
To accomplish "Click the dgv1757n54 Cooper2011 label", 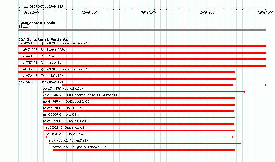I will pyautogui.click(x=40, y=63).
